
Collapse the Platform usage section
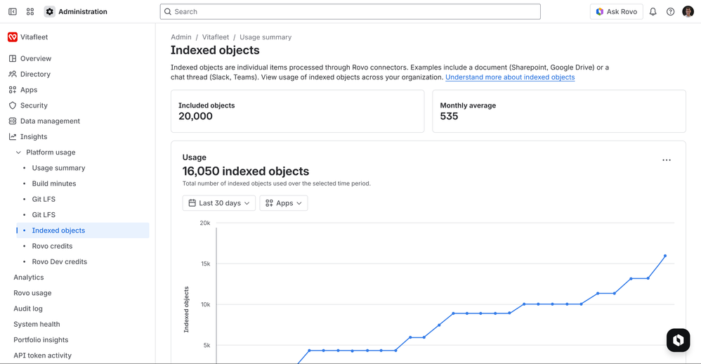tap(19, 152)
